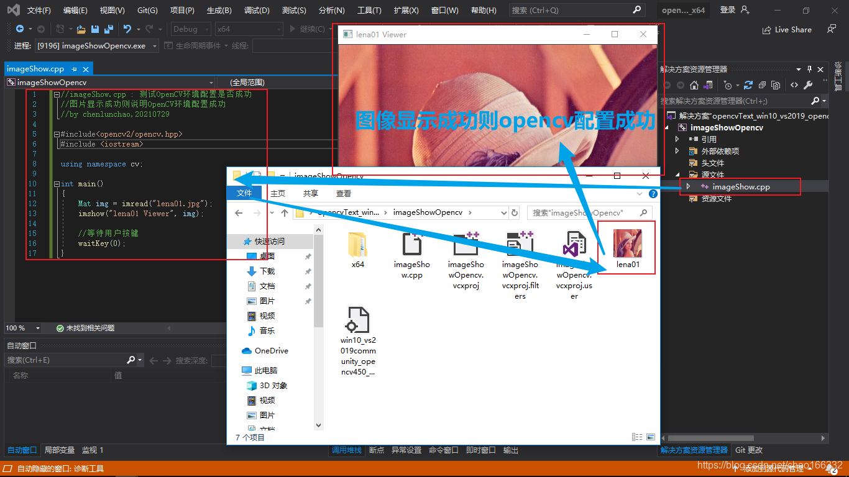Open the 主页 ribbon tab in File Explorer

click(x=278, y=194)
